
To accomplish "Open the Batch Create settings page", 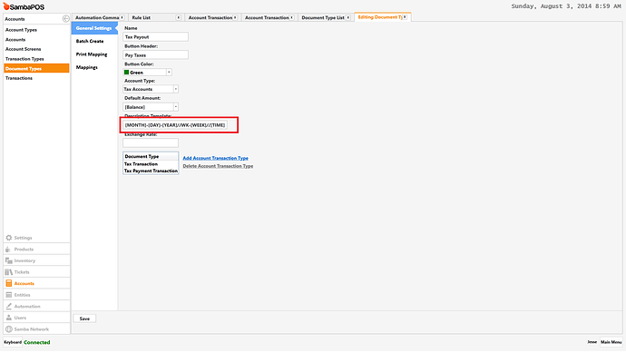I will click(90, 41).
